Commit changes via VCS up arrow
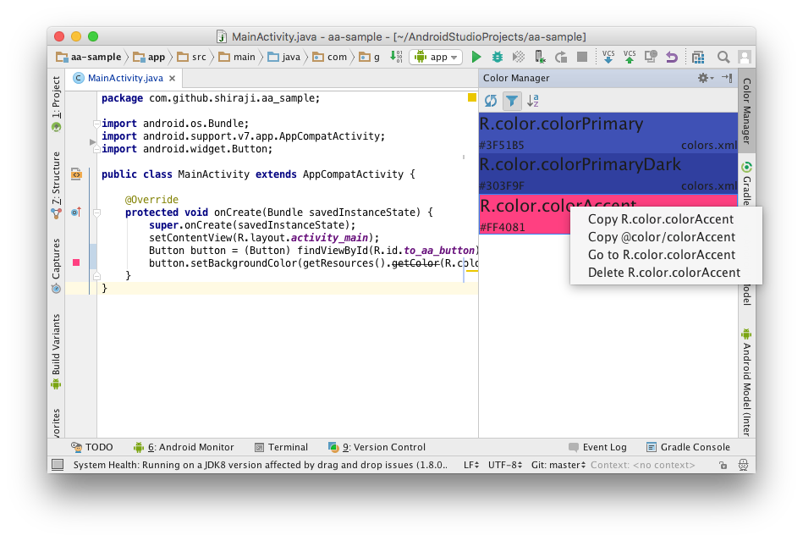 (x=630, y=57)
